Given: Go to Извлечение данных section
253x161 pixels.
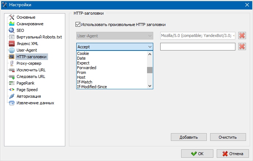Looking at the screenshot, I should [x=35, y=103].
